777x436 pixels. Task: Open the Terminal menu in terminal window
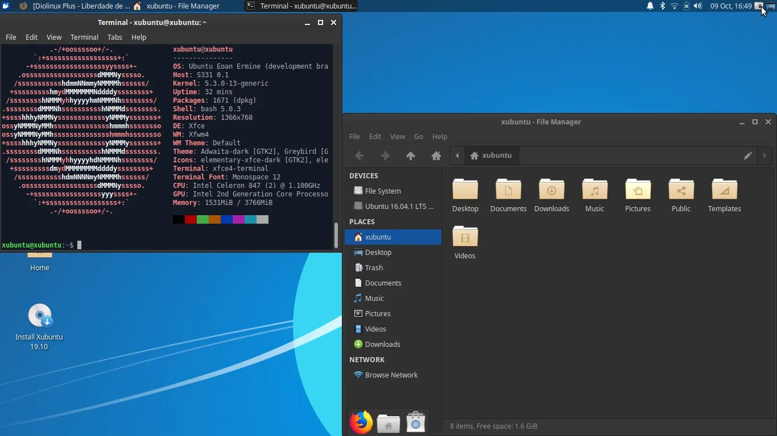[x=84, y=37]
